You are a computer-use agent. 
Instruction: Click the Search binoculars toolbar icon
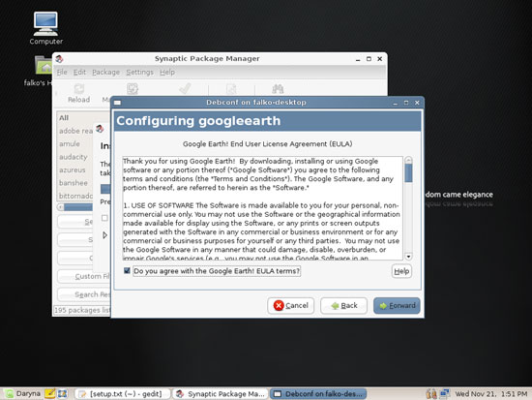tap(278, 89)
